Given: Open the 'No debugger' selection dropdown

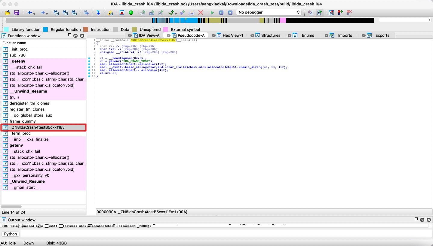Looking at the screenshot, I should click(x=269, y=12).
